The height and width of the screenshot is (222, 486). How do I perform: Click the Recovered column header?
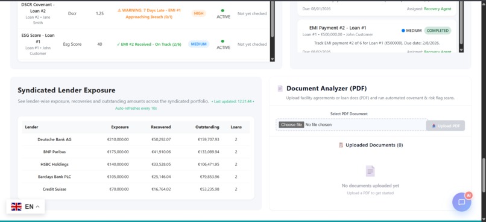click(161, 127)
